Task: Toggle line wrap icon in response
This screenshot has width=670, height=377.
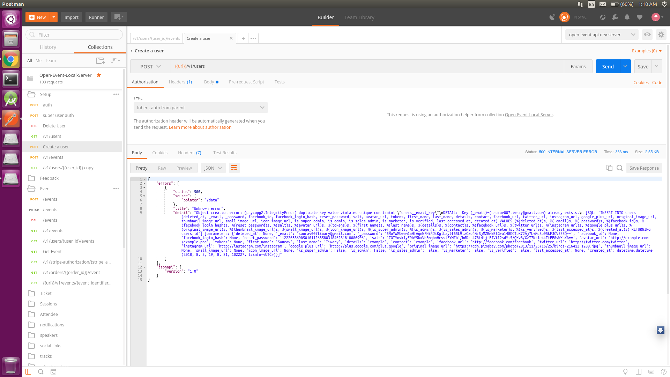Action: coord(234,168)
